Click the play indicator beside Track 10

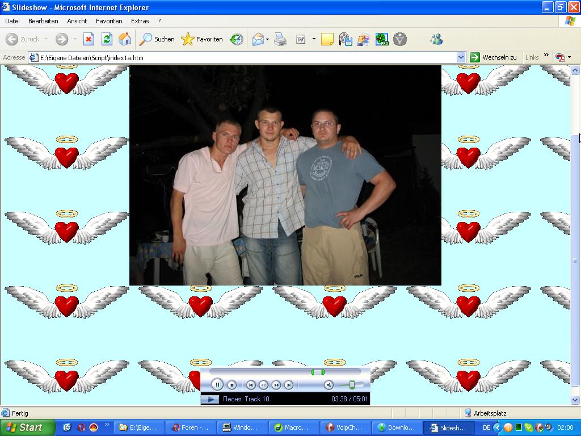tap(210, 399)
